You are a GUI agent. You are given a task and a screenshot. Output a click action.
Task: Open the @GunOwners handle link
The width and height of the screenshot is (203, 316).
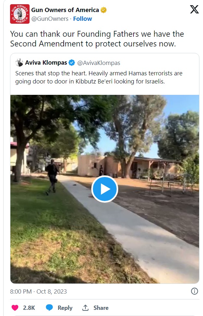(x=50, y=19)
